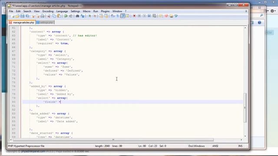Open the Edit menu
Viewport: 278px width, 156px height.
18,11
